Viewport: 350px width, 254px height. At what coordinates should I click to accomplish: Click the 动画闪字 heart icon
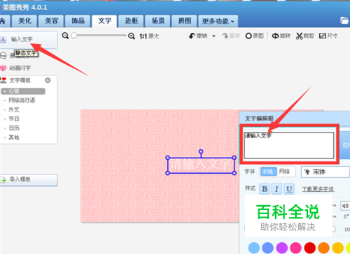3,68
